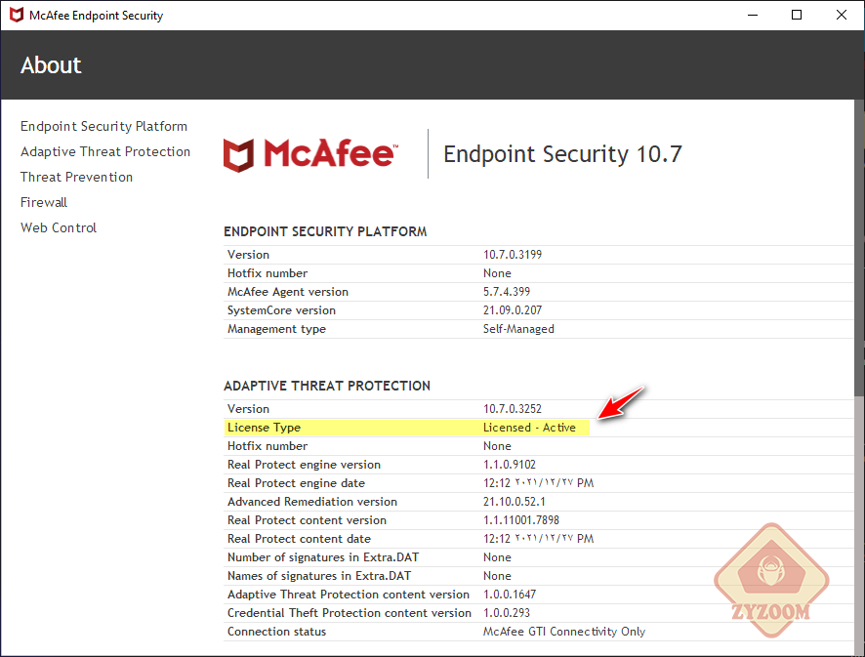The image size is (865, 657).
Task: Jump to Endpoint Security Platform section
Action: pos(103,126)
